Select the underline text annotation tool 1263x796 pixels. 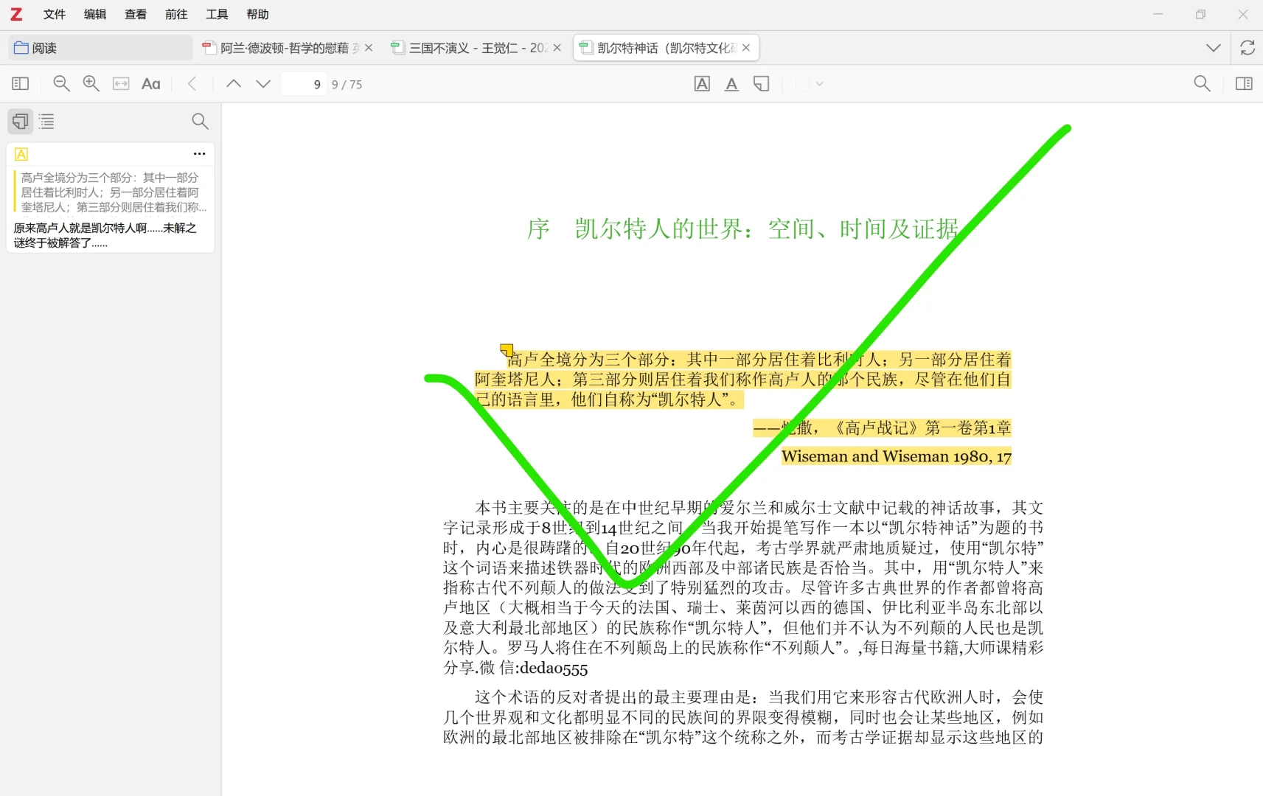[x=731, y=83]
